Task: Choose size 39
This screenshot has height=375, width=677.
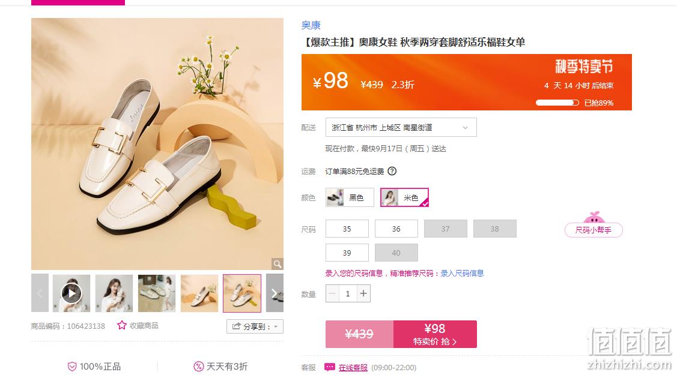Action: click(347, 253)
